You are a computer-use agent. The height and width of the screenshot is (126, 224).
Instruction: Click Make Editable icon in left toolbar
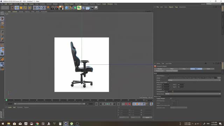(x=2, y=13)
